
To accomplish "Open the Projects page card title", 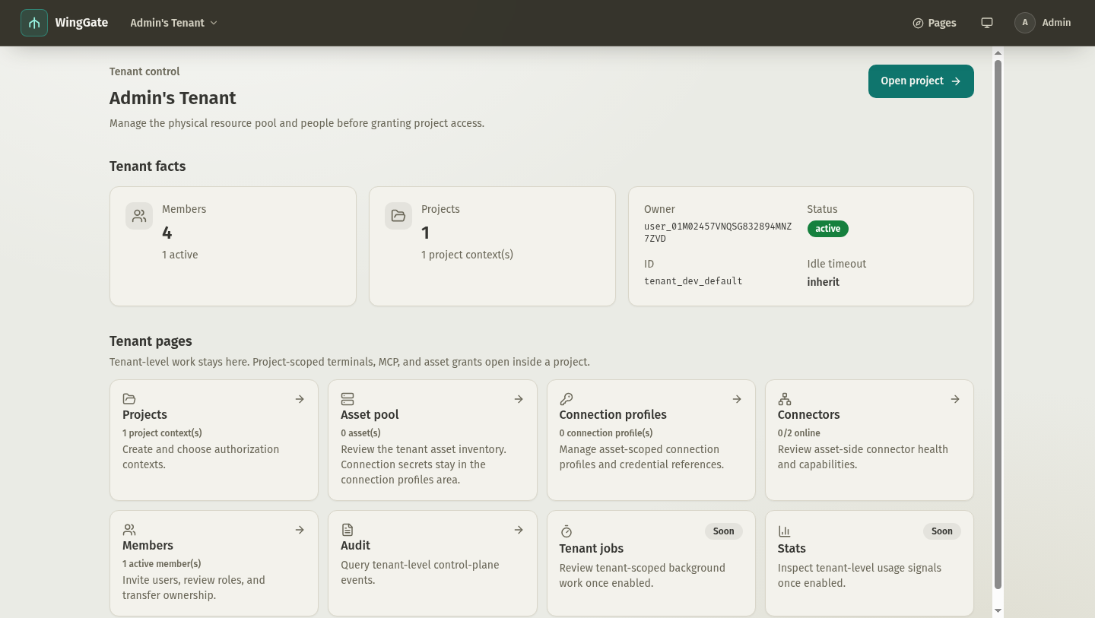I will (x=144, y=415).
